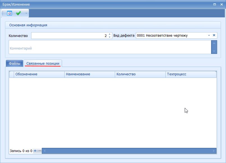The width and height of the screenshot is (226, 163).
Task: Decrease Количество with the down arrow
Action: point(109,37)
